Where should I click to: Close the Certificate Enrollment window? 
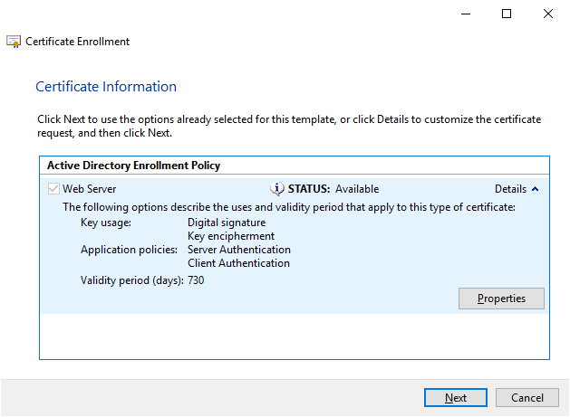[548, 14]
